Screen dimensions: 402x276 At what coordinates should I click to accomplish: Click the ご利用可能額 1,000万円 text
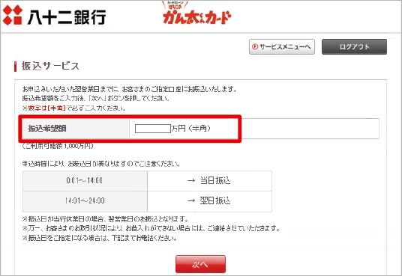(58, 146)
